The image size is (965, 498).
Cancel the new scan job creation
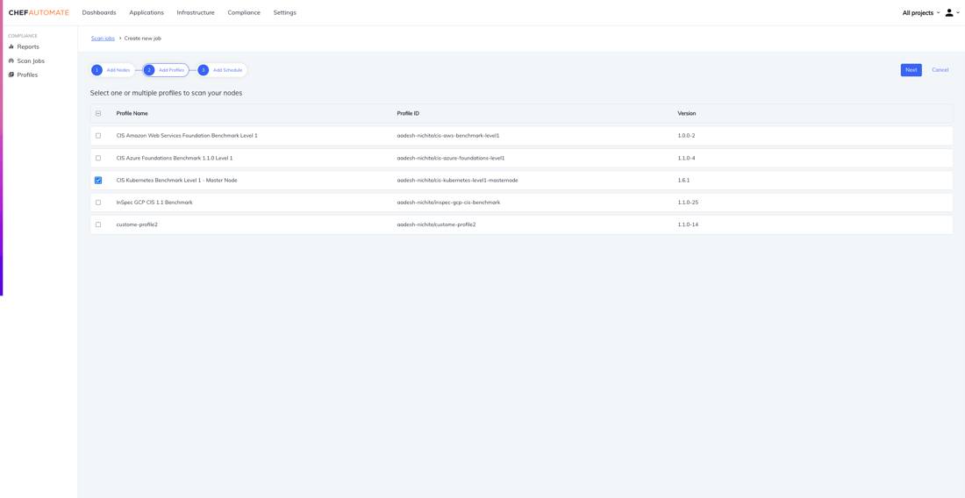coord(940,70)
